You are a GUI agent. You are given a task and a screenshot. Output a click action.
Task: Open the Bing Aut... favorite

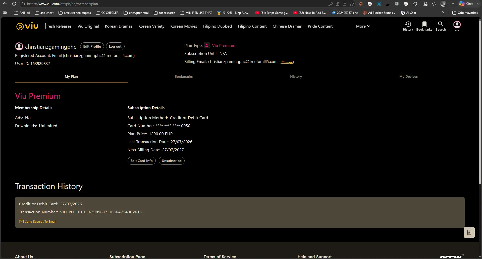tap(233, 13)
